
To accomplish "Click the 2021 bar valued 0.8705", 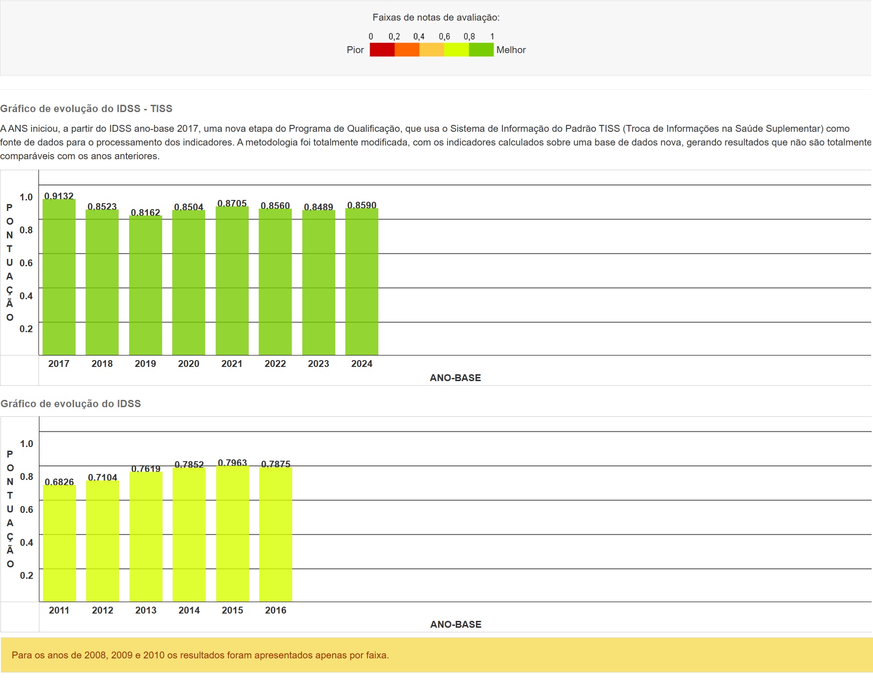I will (232, 281).
